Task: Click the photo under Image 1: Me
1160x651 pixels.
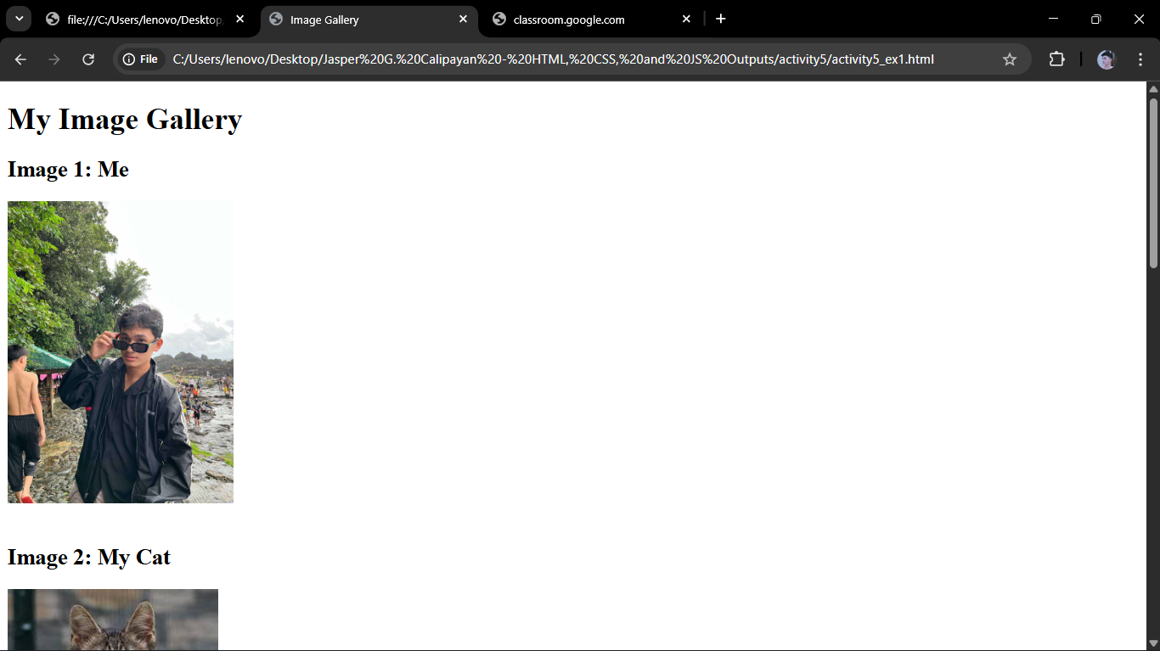Action: click(x=121, y=352)
